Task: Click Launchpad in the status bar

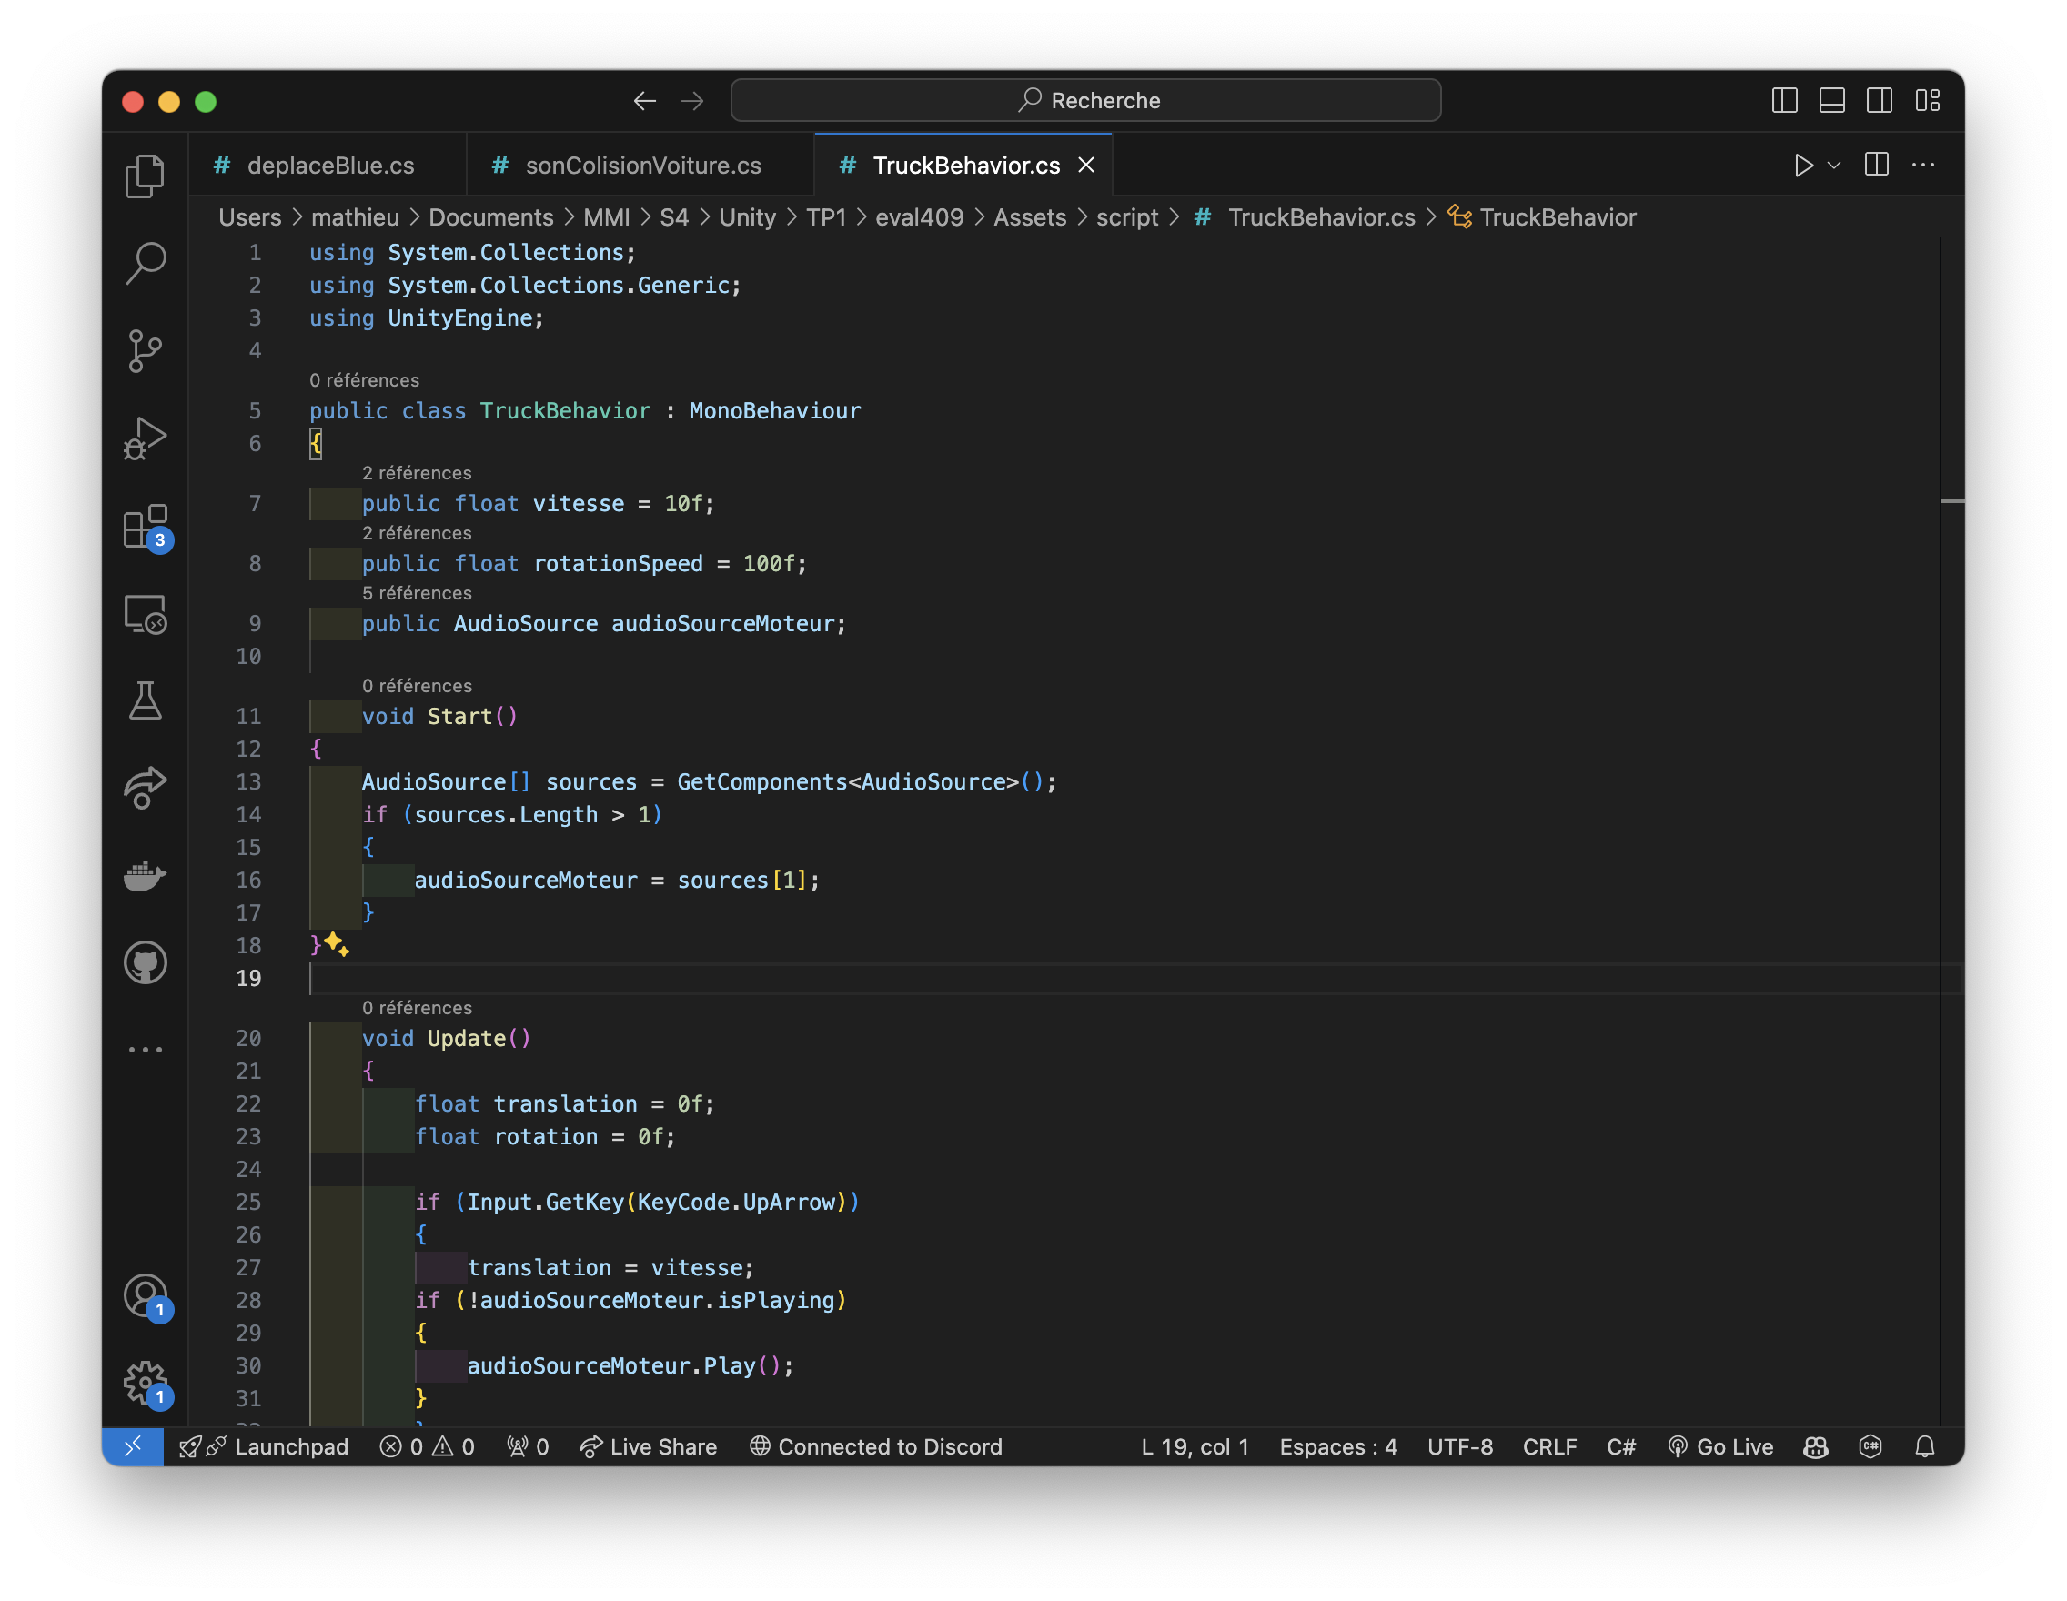Action: coord(264,1446)
